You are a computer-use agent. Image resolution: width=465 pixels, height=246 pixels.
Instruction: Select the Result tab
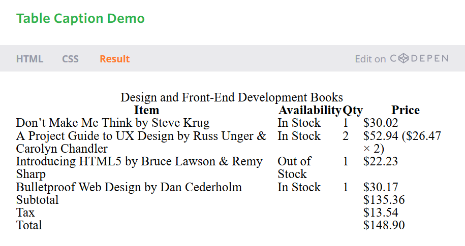(x=114, y=59)
